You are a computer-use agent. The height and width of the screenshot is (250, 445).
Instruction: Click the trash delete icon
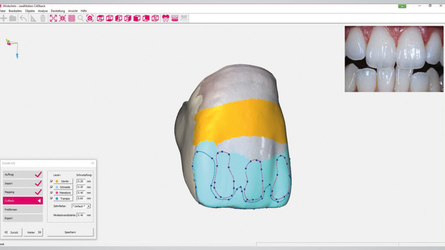click(43, 18)
